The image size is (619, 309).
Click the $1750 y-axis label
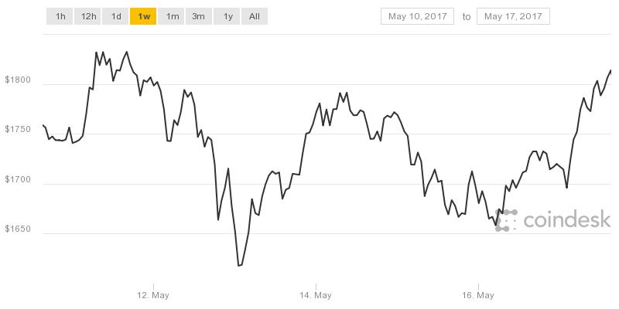click(x=21, y=134)
